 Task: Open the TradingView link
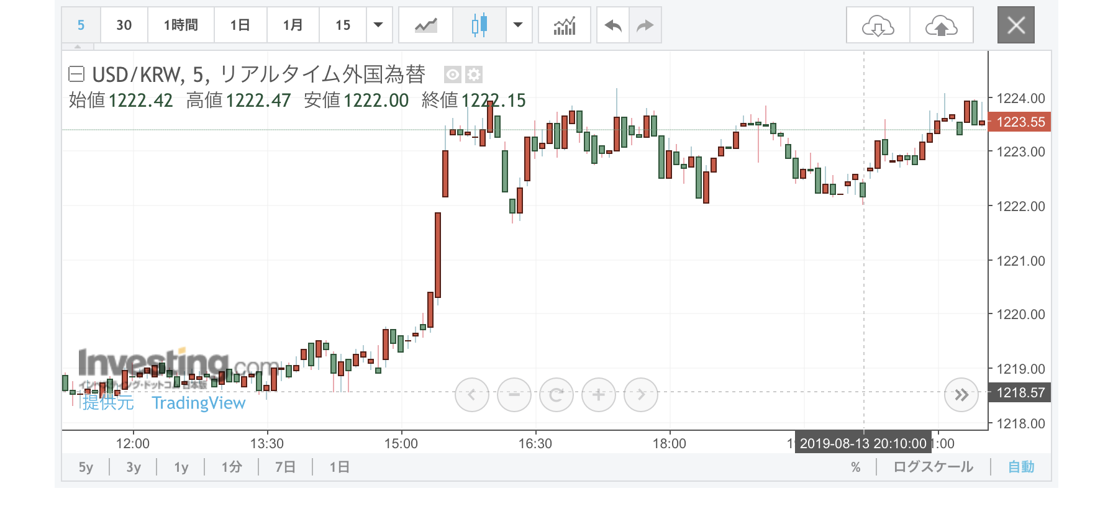(199, 404)
